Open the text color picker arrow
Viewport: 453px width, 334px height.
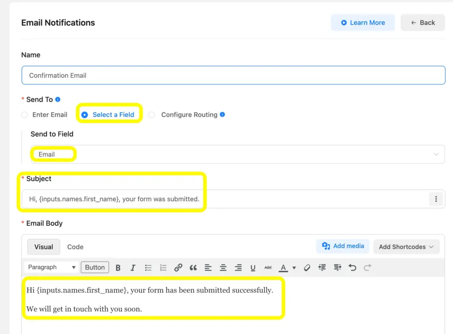[x=294, y=267]
